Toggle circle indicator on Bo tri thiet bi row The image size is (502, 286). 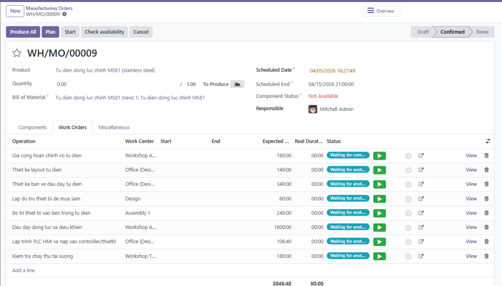tap(408, 213)
